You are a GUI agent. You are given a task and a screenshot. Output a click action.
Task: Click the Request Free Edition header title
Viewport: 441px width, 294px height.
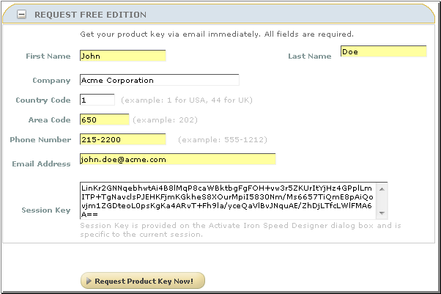90,15
